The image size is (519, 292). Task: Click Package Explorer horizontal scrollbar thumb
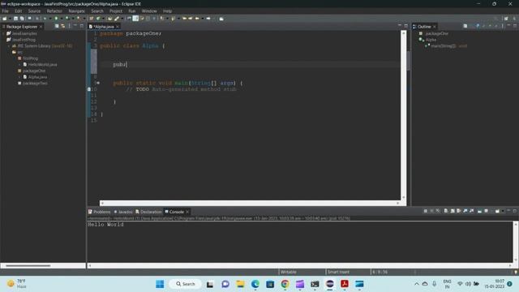click(x=28, y=265)
